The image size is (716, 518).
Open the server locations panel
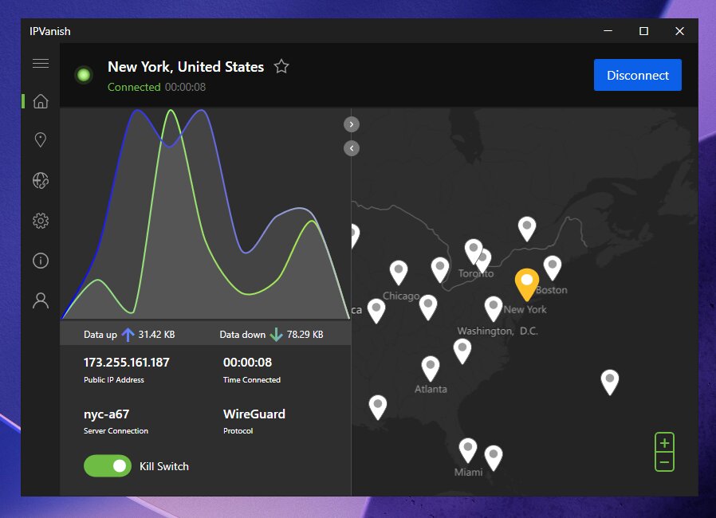tap(41, 140)
